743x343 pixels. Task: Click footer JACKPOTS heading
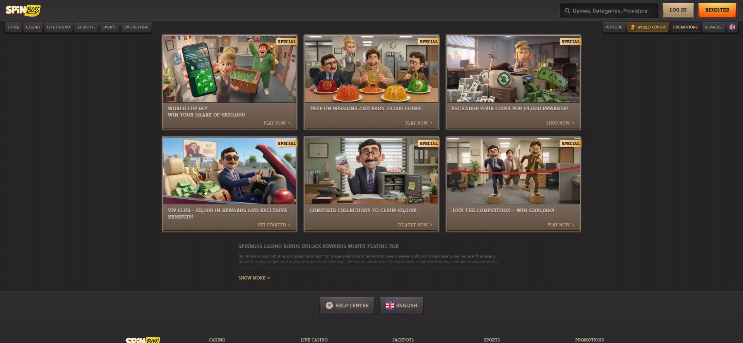coord(403,340)
